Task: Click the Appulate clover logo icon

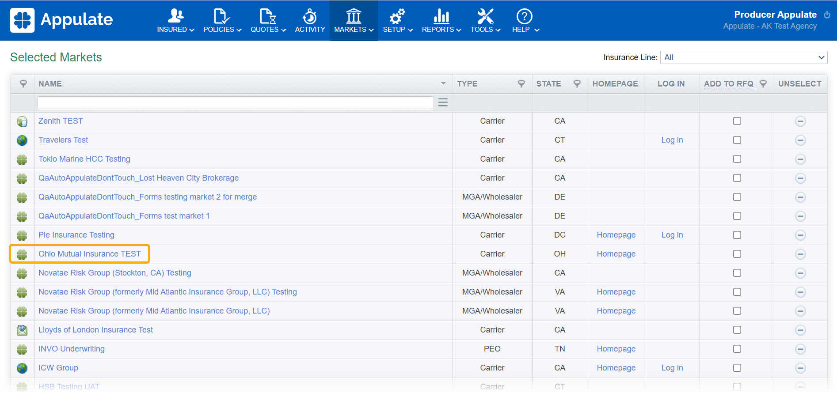Action: [x=22, y=20]
